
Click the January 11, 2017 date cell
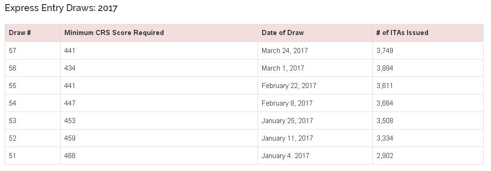coord(315,138)
